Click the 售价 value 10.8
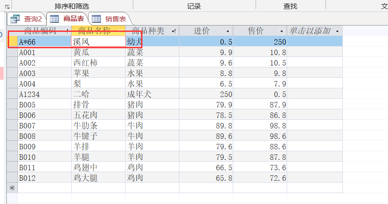This screenshot has height=204, width=388. pyautogui.click(x=260, y=52)
